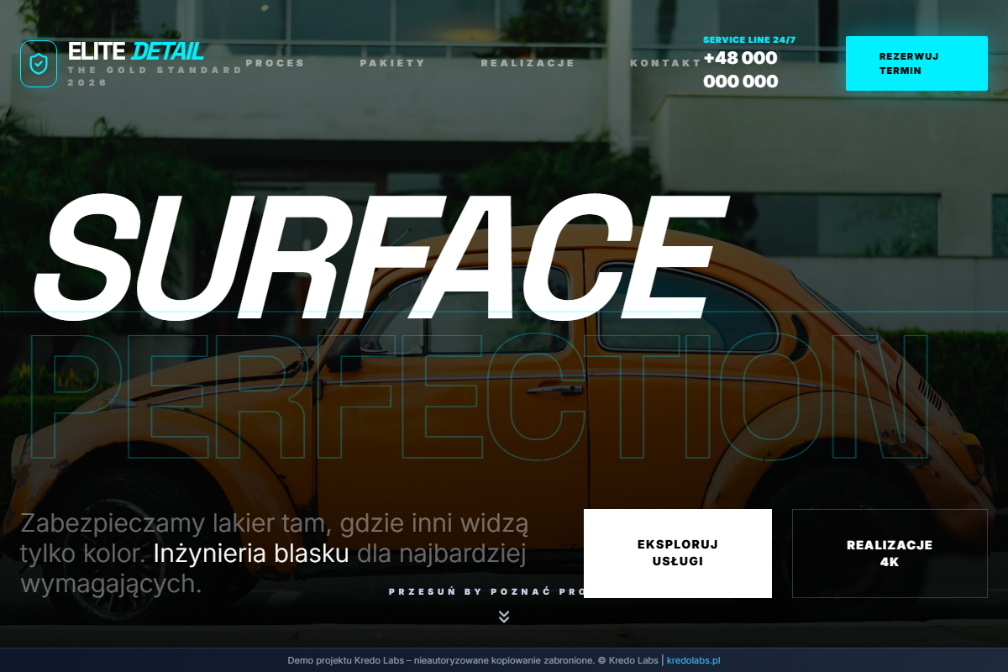This screenshot has height=672, width=1008.
Task: Open the PROCES menu item
Action: click(275, 63)
